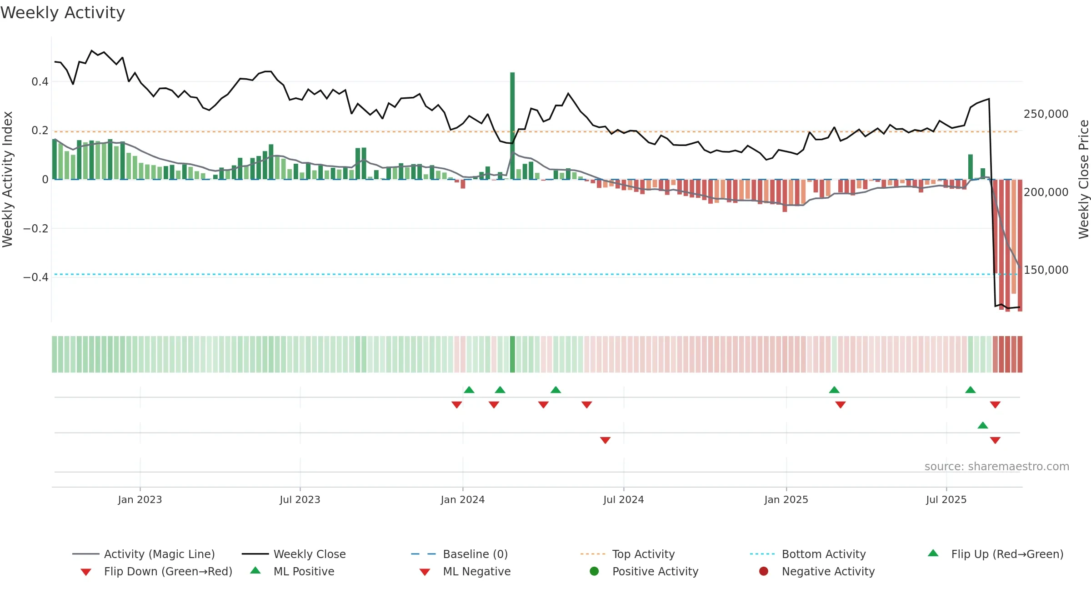The width and height of the screenshot is (1091, 614).
Task: Click the 0.4 activity index axis label
Action: tap(40, 82)
